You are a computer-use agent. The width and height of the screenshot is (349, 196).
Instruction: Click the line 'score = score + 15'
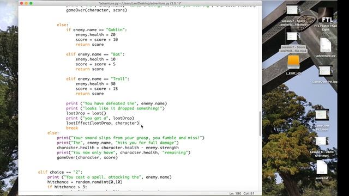97,89
